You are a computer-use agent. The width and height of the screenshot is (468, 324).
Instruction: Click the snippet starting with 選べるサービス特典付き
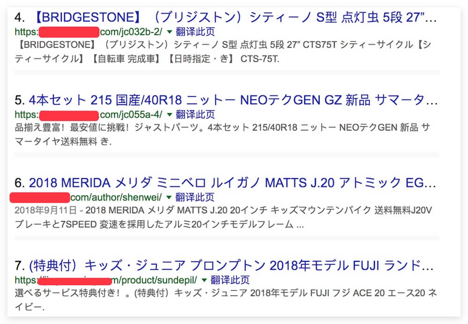click(x=225, y=300)
